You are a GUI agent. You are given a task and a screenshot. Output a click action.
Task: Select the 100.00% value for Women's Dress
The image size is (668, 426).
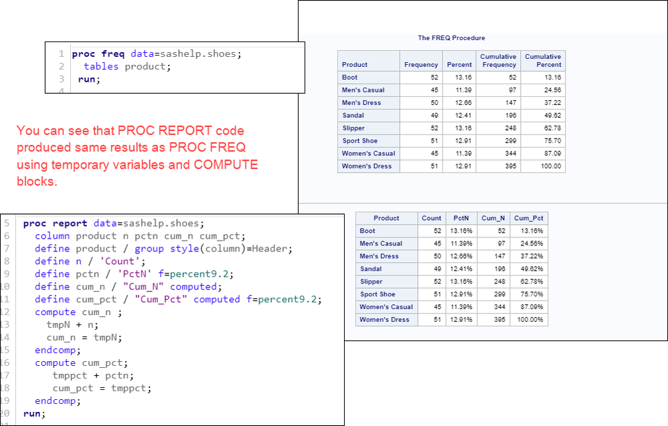[528, 320]
